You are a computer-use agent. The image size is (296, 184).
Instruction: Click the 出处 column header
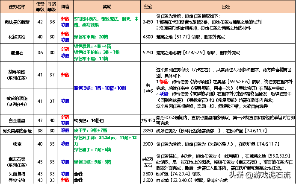pyautogui.click(x=225, y=7)
